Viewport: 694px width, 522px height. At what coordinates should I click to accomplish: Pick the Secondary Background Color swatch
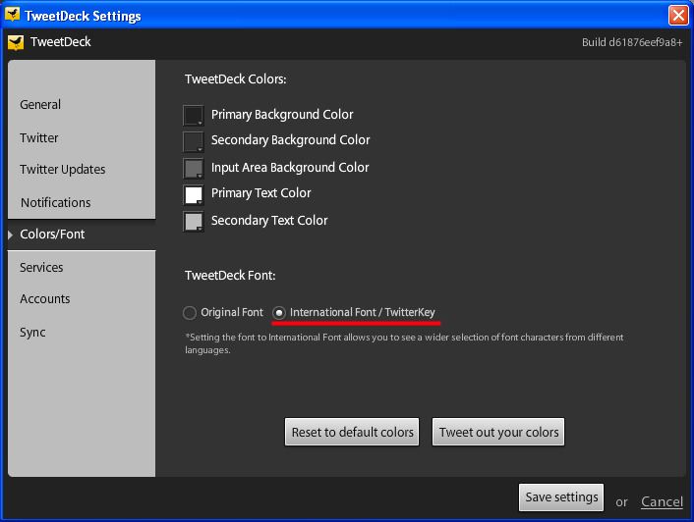click(x=194, y=141)
